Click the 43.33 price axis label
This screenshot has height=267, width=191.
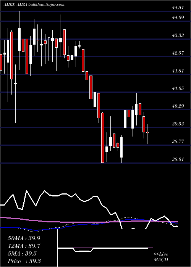coord(178,35)
